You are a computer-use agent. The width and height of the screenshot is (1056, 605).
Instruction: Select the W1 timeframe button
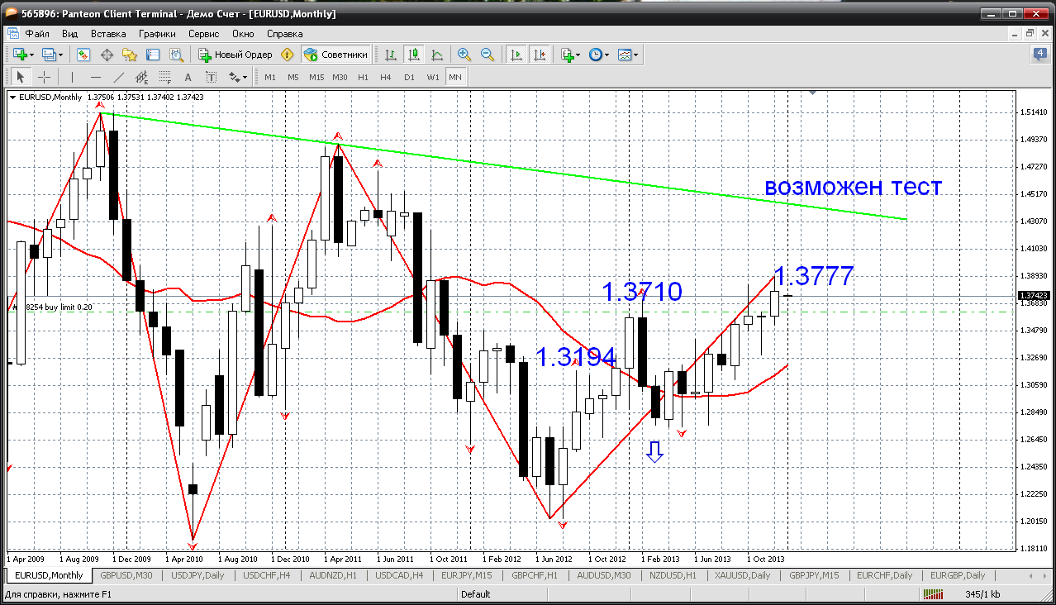coord(432,77)
